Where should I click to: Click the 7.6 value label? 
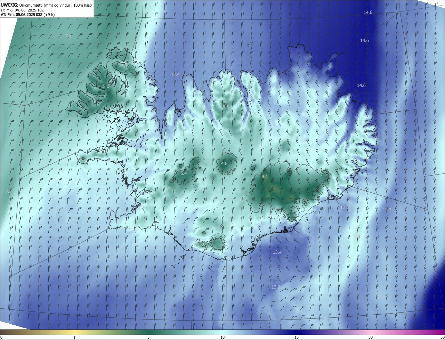(x=68, y=36)
